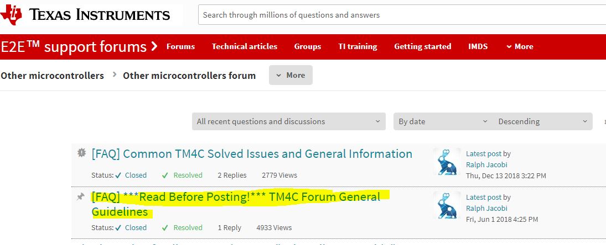Click breadcrumb separator arrow after Other microcontrollers

pos(115,74)
